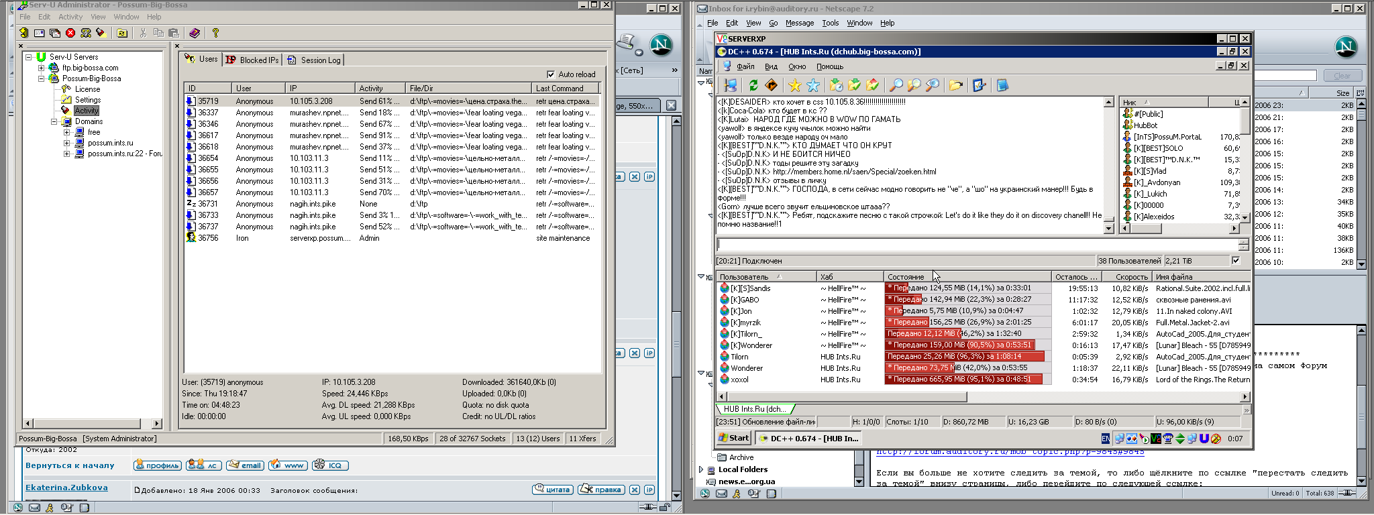Viewport: 1374px width, 515px height.
Task: Click the DC++ Settings checklist icon
Action: click(x=979, y=85)
